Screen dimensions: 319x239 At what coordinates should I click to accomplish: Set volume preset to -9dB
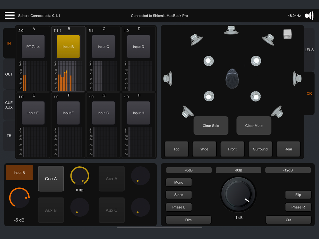pos(238,170)
